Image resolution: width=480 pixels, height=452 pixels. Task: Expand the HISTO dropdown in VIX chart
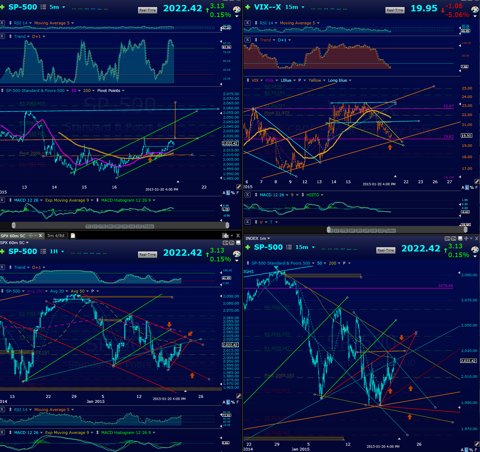(322, 195)
